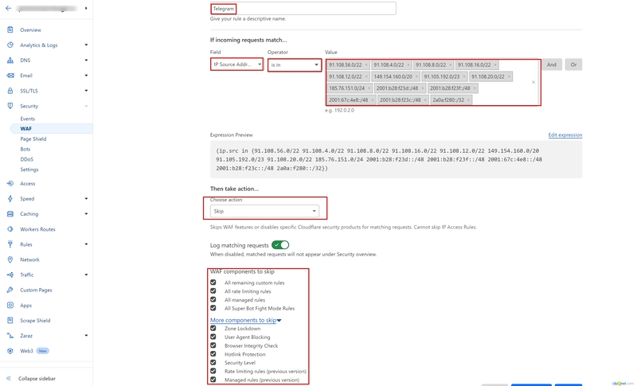Open the account switcher arrow at the sidebar top
This screenshot has height=386, width=637.
(86, 8)
